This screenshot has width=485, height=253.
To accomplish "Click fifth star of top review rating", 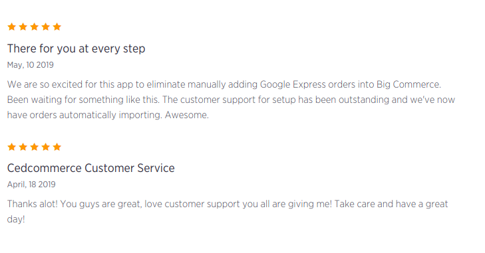I will 57,27.
